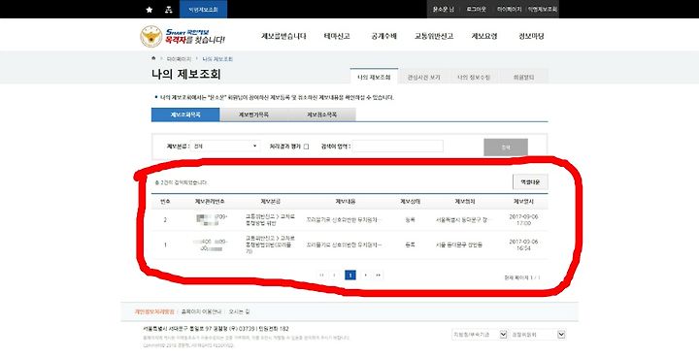The height and width of the screenshot is (358, 699).
Task: Expand the 제보분류 dropdown showing 전체
Action: 225,146
